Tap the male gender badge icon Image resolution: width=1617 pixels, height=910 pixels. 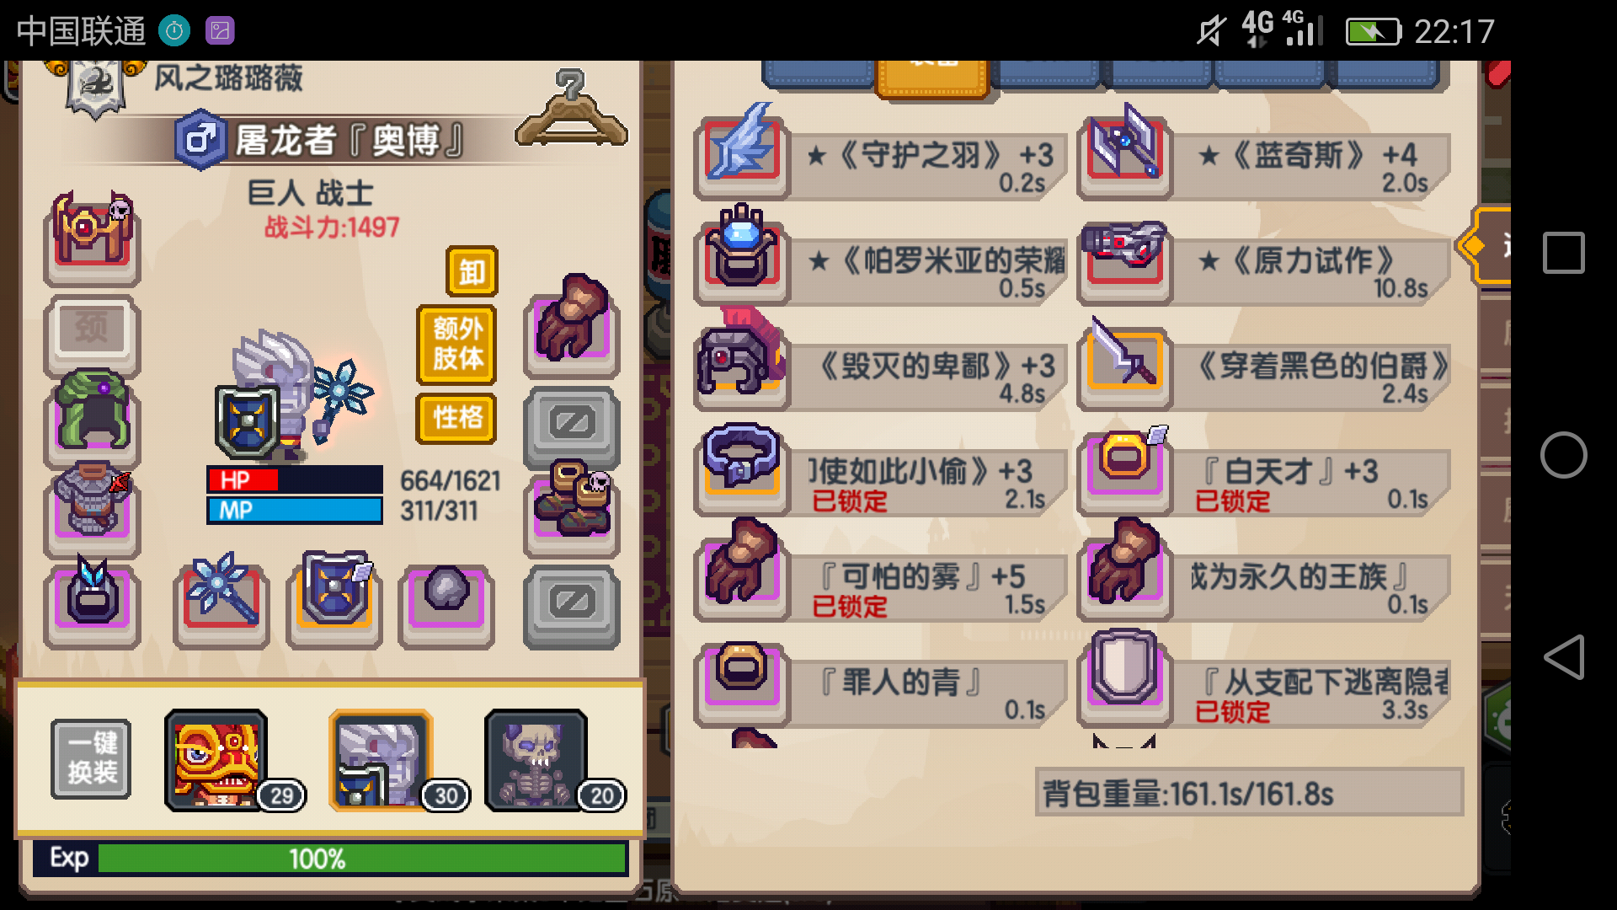click(200, 139)
